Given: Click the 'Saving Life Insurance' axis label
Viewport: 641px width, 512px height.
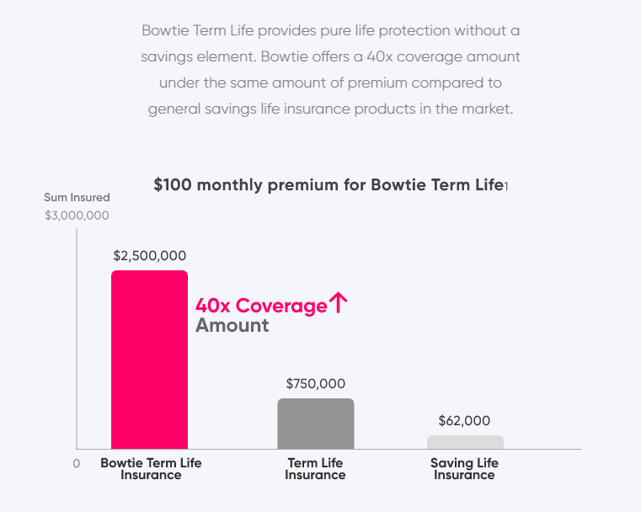Looking at the screenshot, I should (x=464, y=469).
